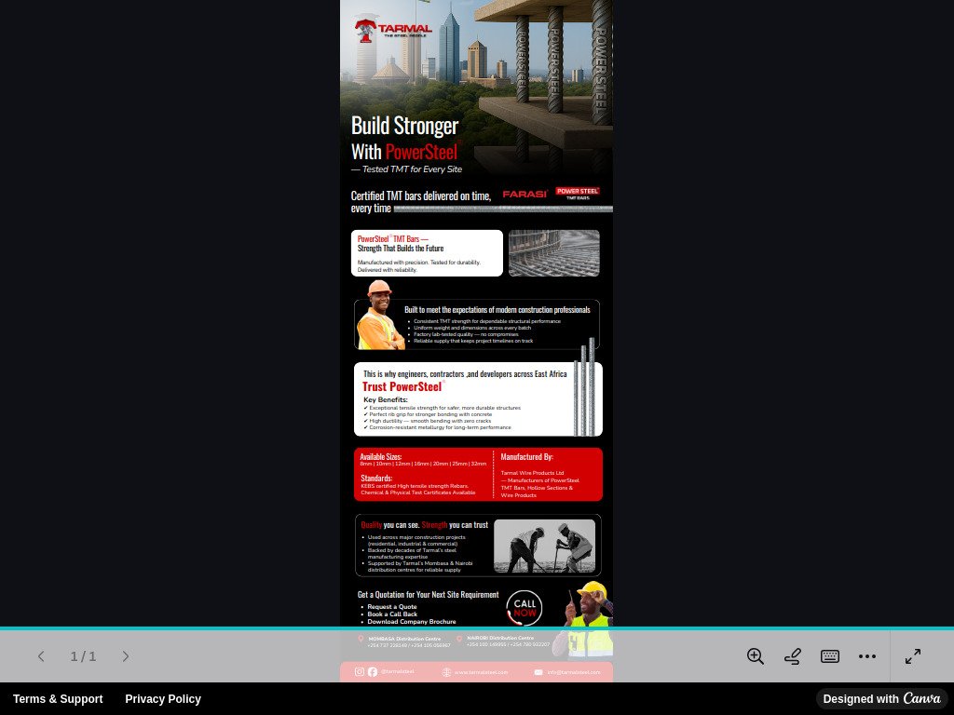Click the Farasi brand logo

coord(525,194)
